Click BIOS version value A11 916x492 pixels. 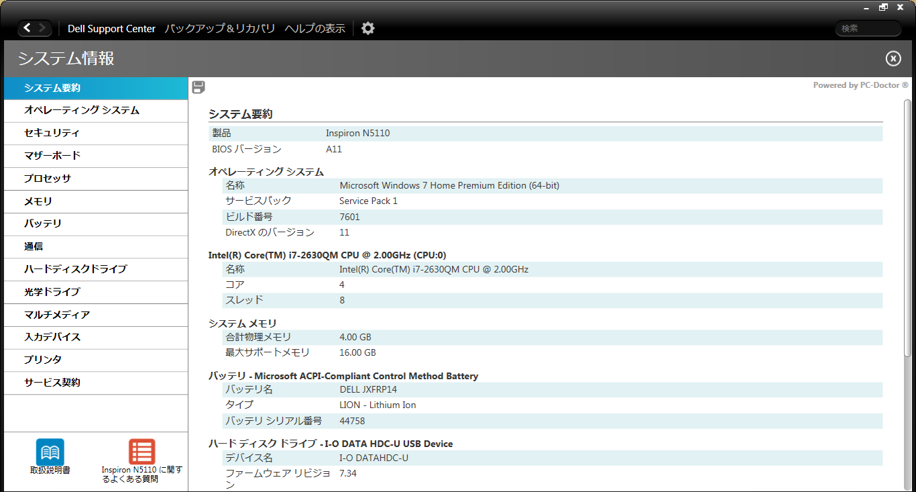[334, 149]
